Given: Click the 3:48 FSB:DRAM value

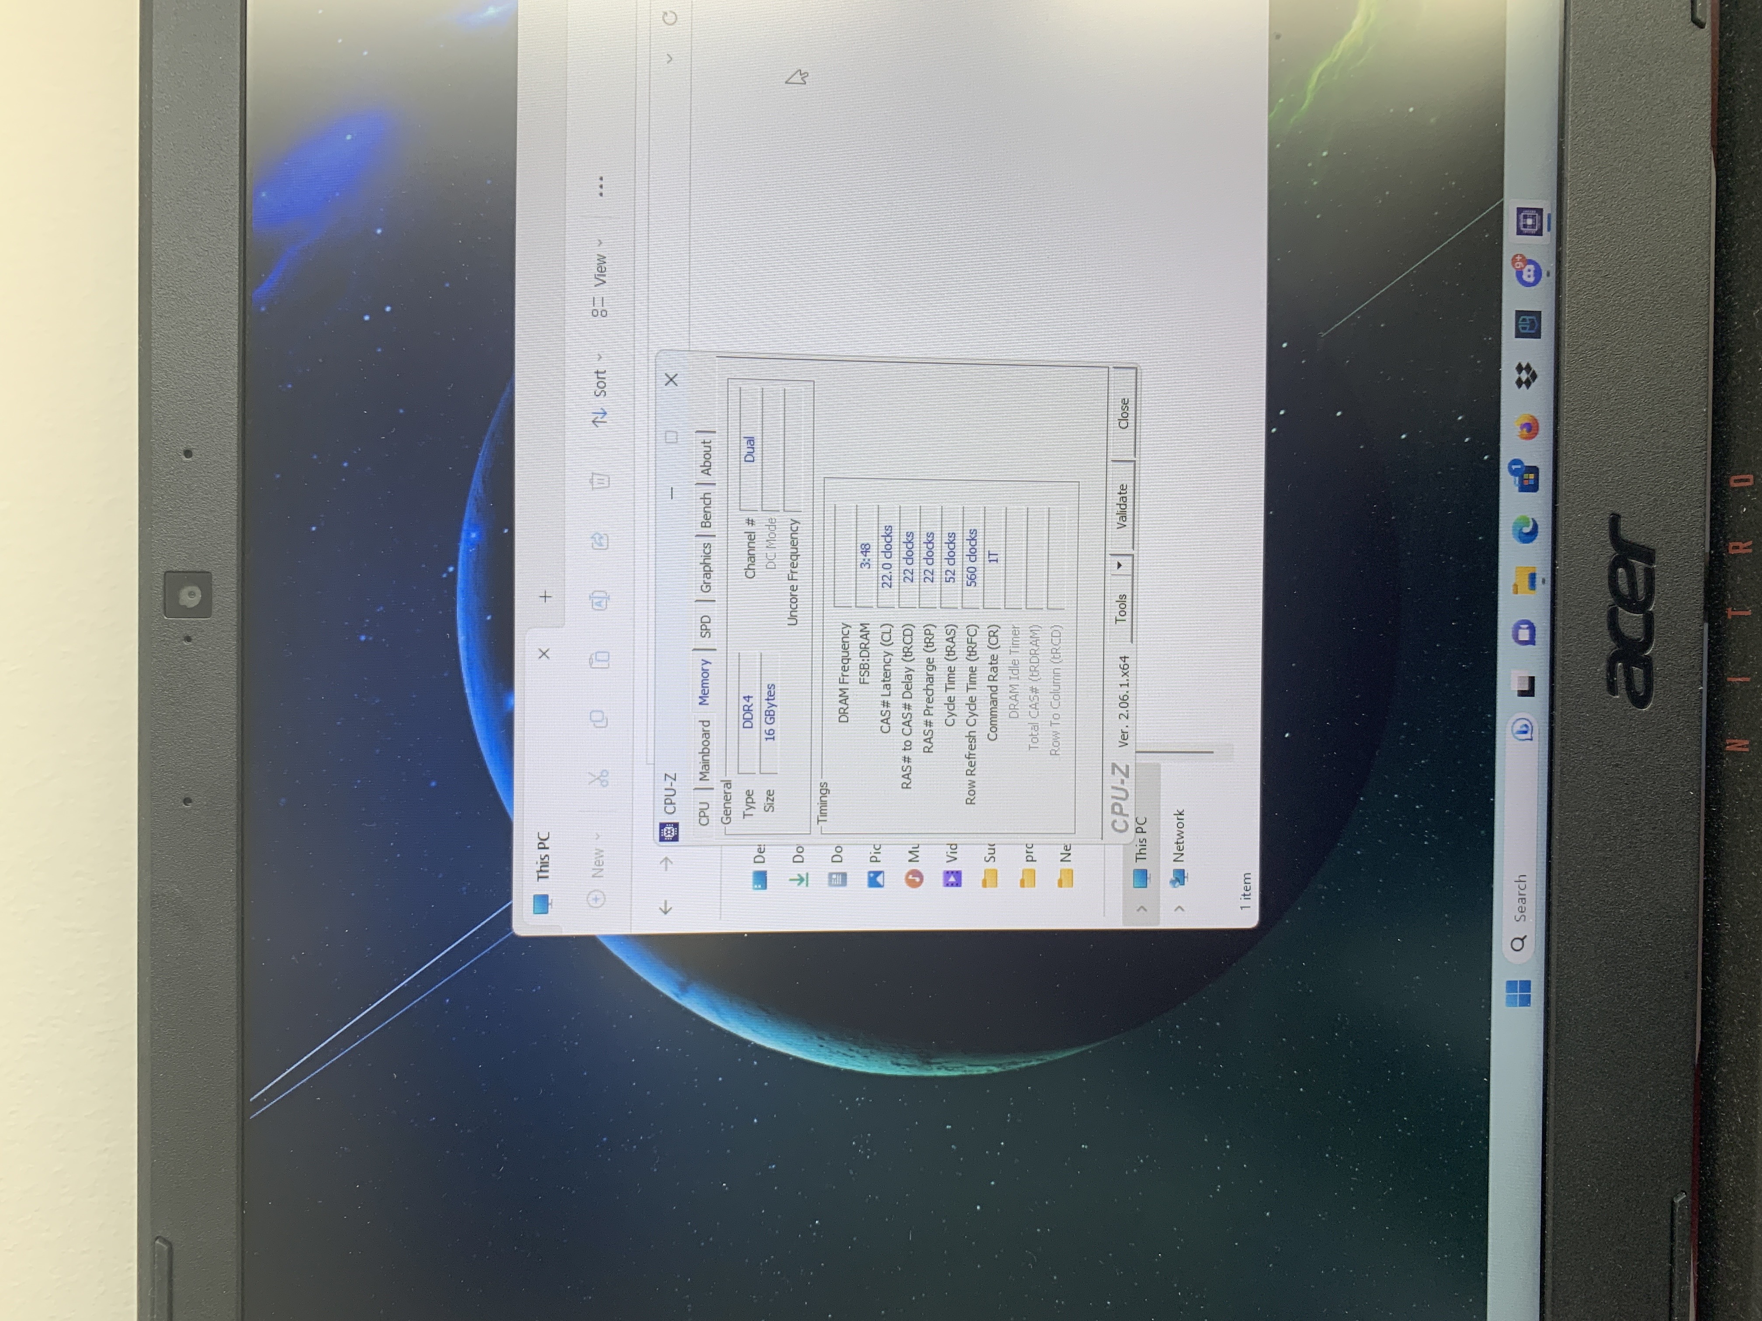Looking at the screenshot, I should click(866, 556).
